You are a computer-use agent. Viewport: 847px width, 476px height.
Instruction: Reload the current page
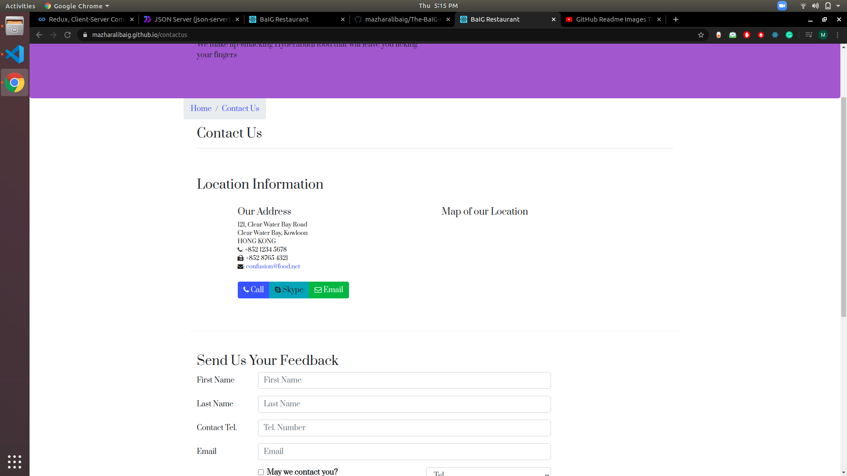(x=67, y=35)
